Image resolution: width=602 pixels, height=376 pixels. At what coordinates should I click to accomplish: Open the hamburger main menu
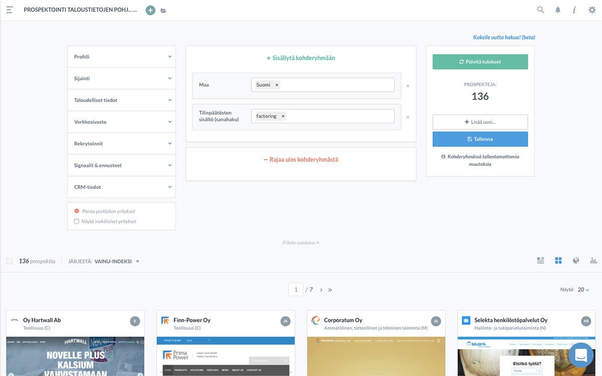[x=9, y=10]
